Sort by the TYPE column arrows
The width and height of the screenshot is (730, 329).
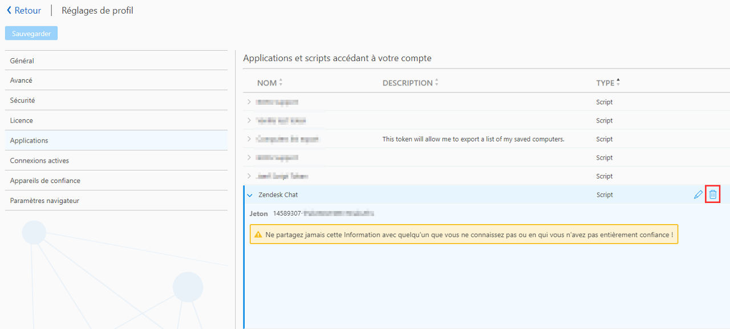click(x=618, y=83)
